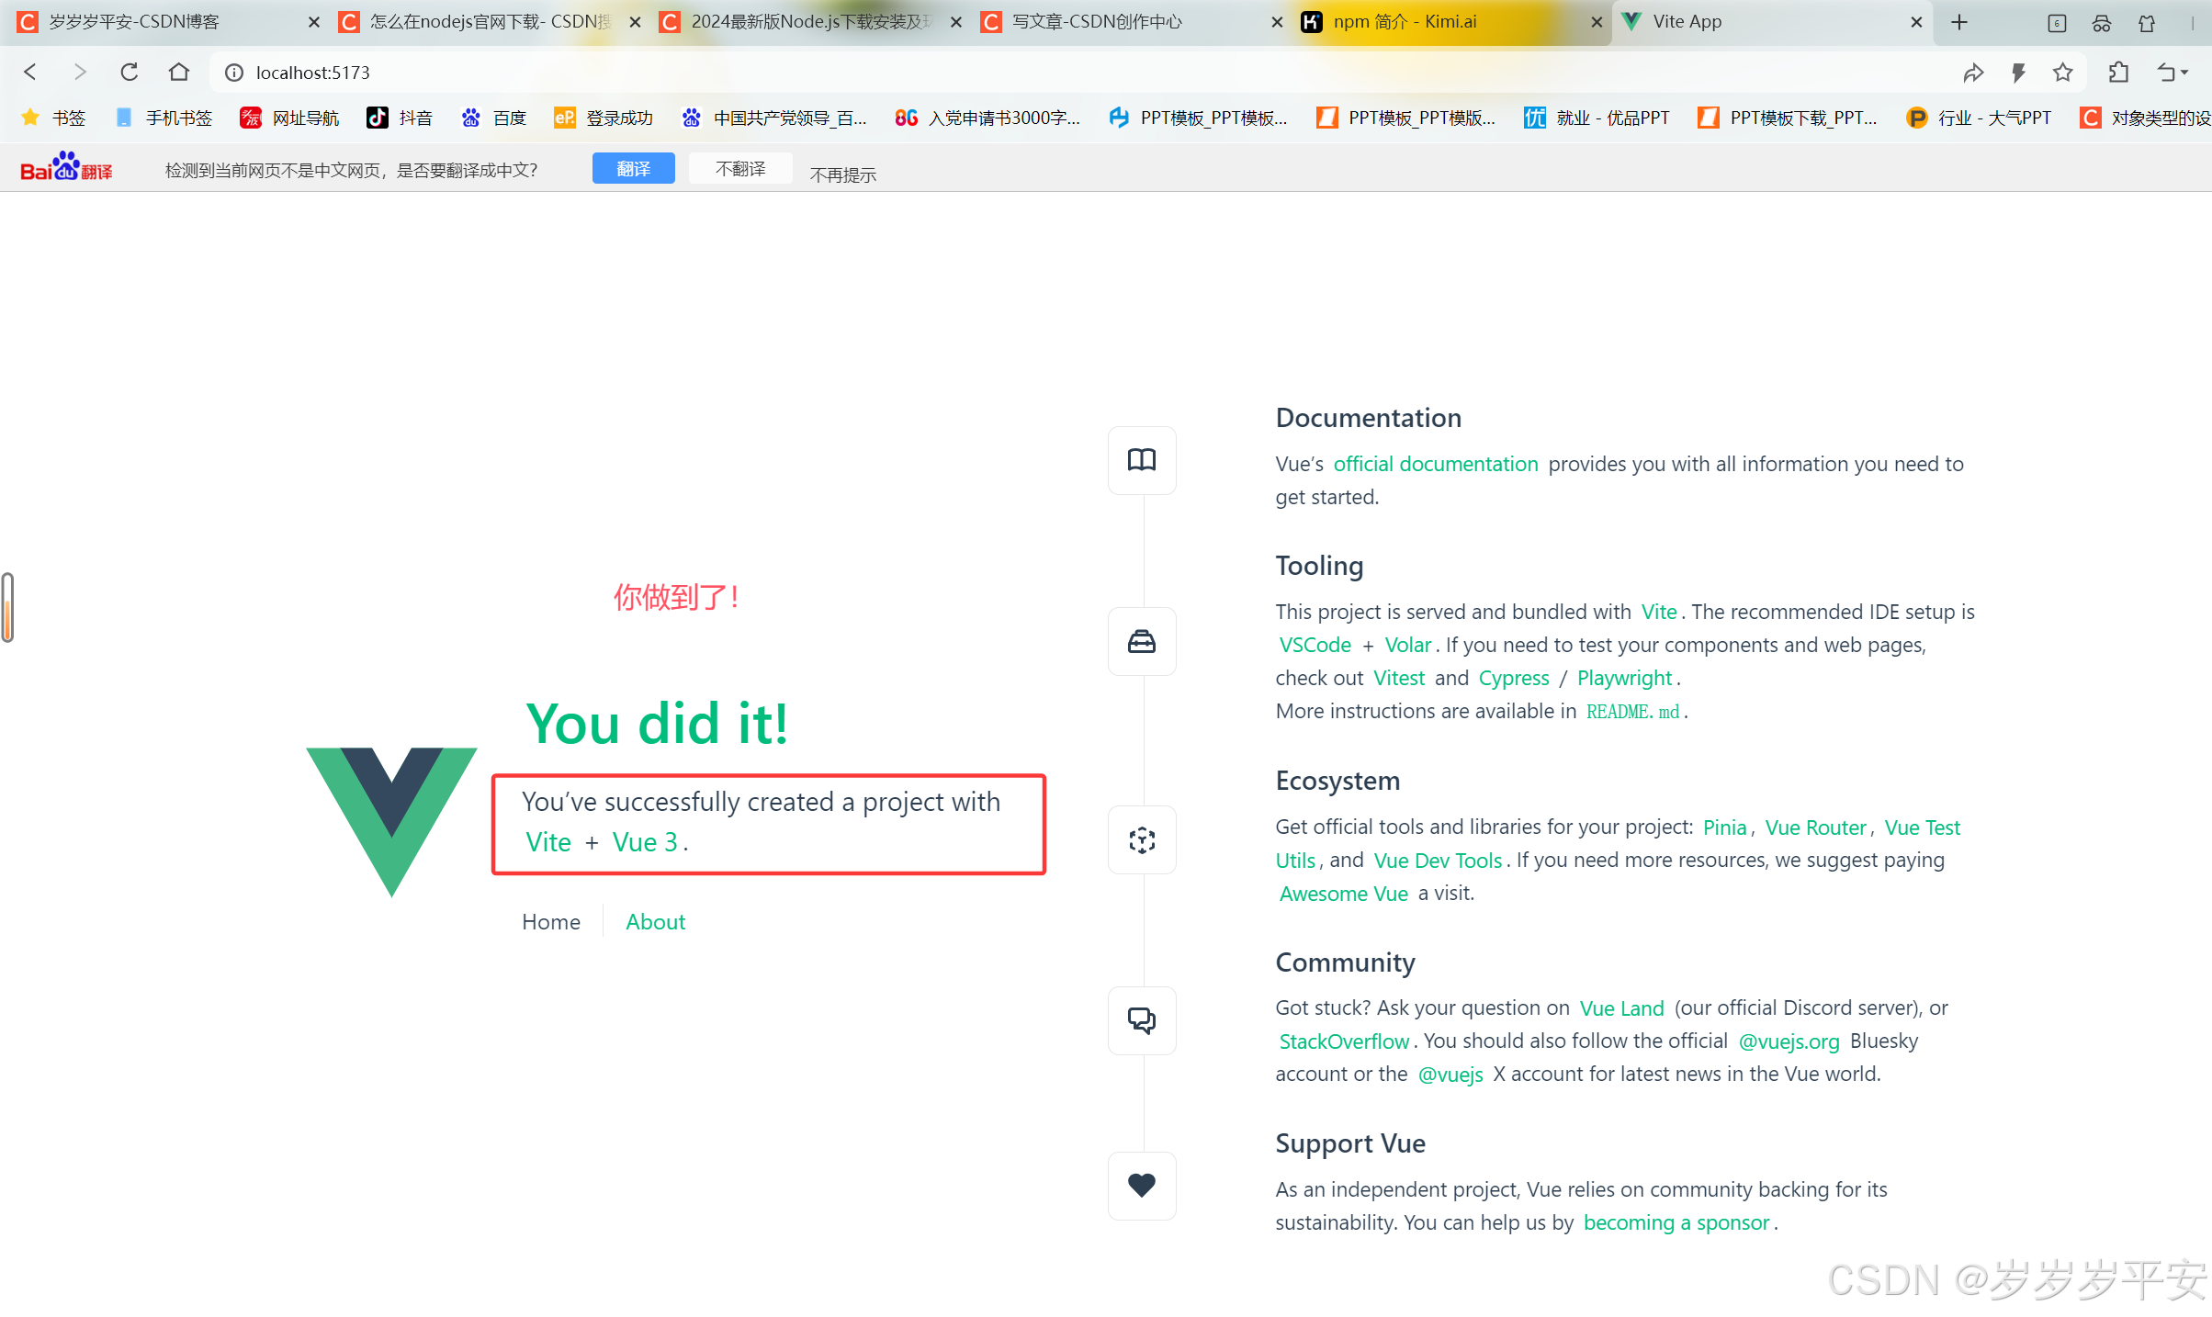Screen dimensions: 2212x1317
Task: Click the 不翻译 button
Action: [739, 169]
